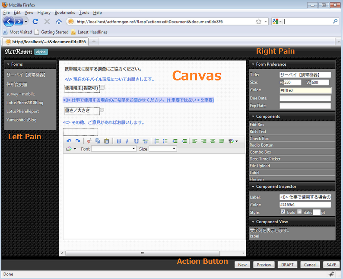
Task: Toggle Strikethrough formatting in editor toolbar
Action: 146,141
